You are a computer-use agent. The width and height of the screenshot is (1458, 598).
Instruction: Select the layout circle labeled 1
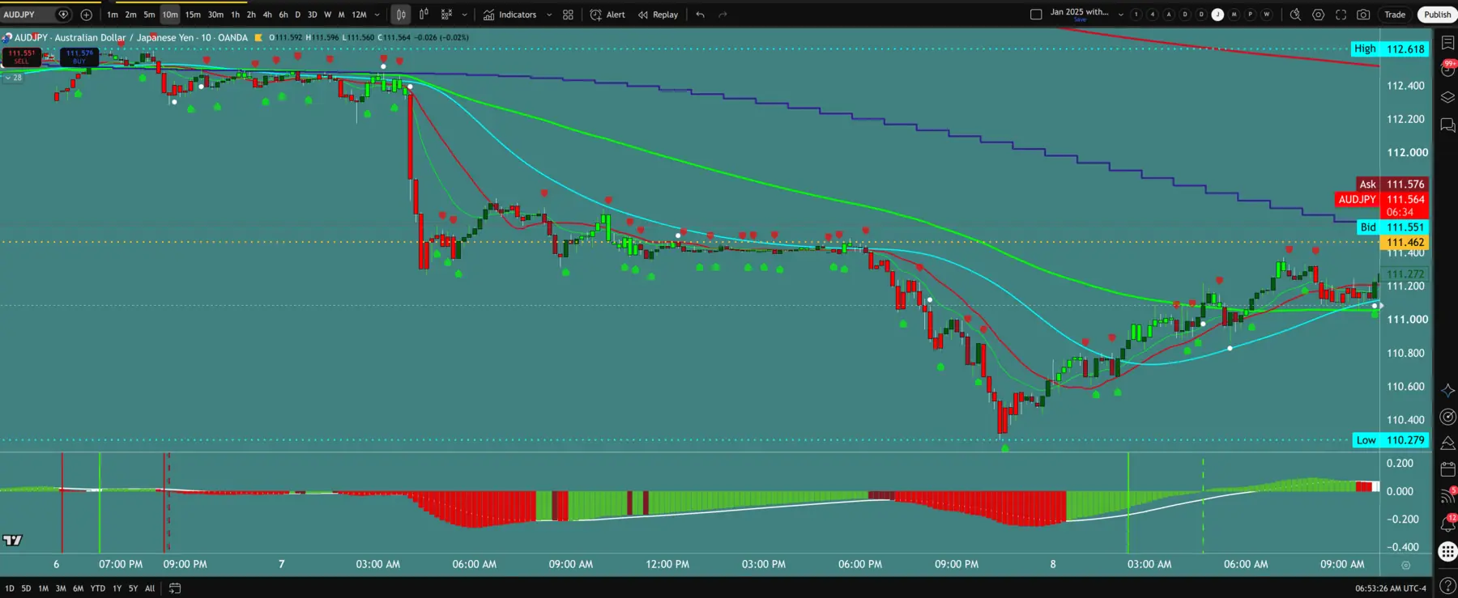(1136, 15)
